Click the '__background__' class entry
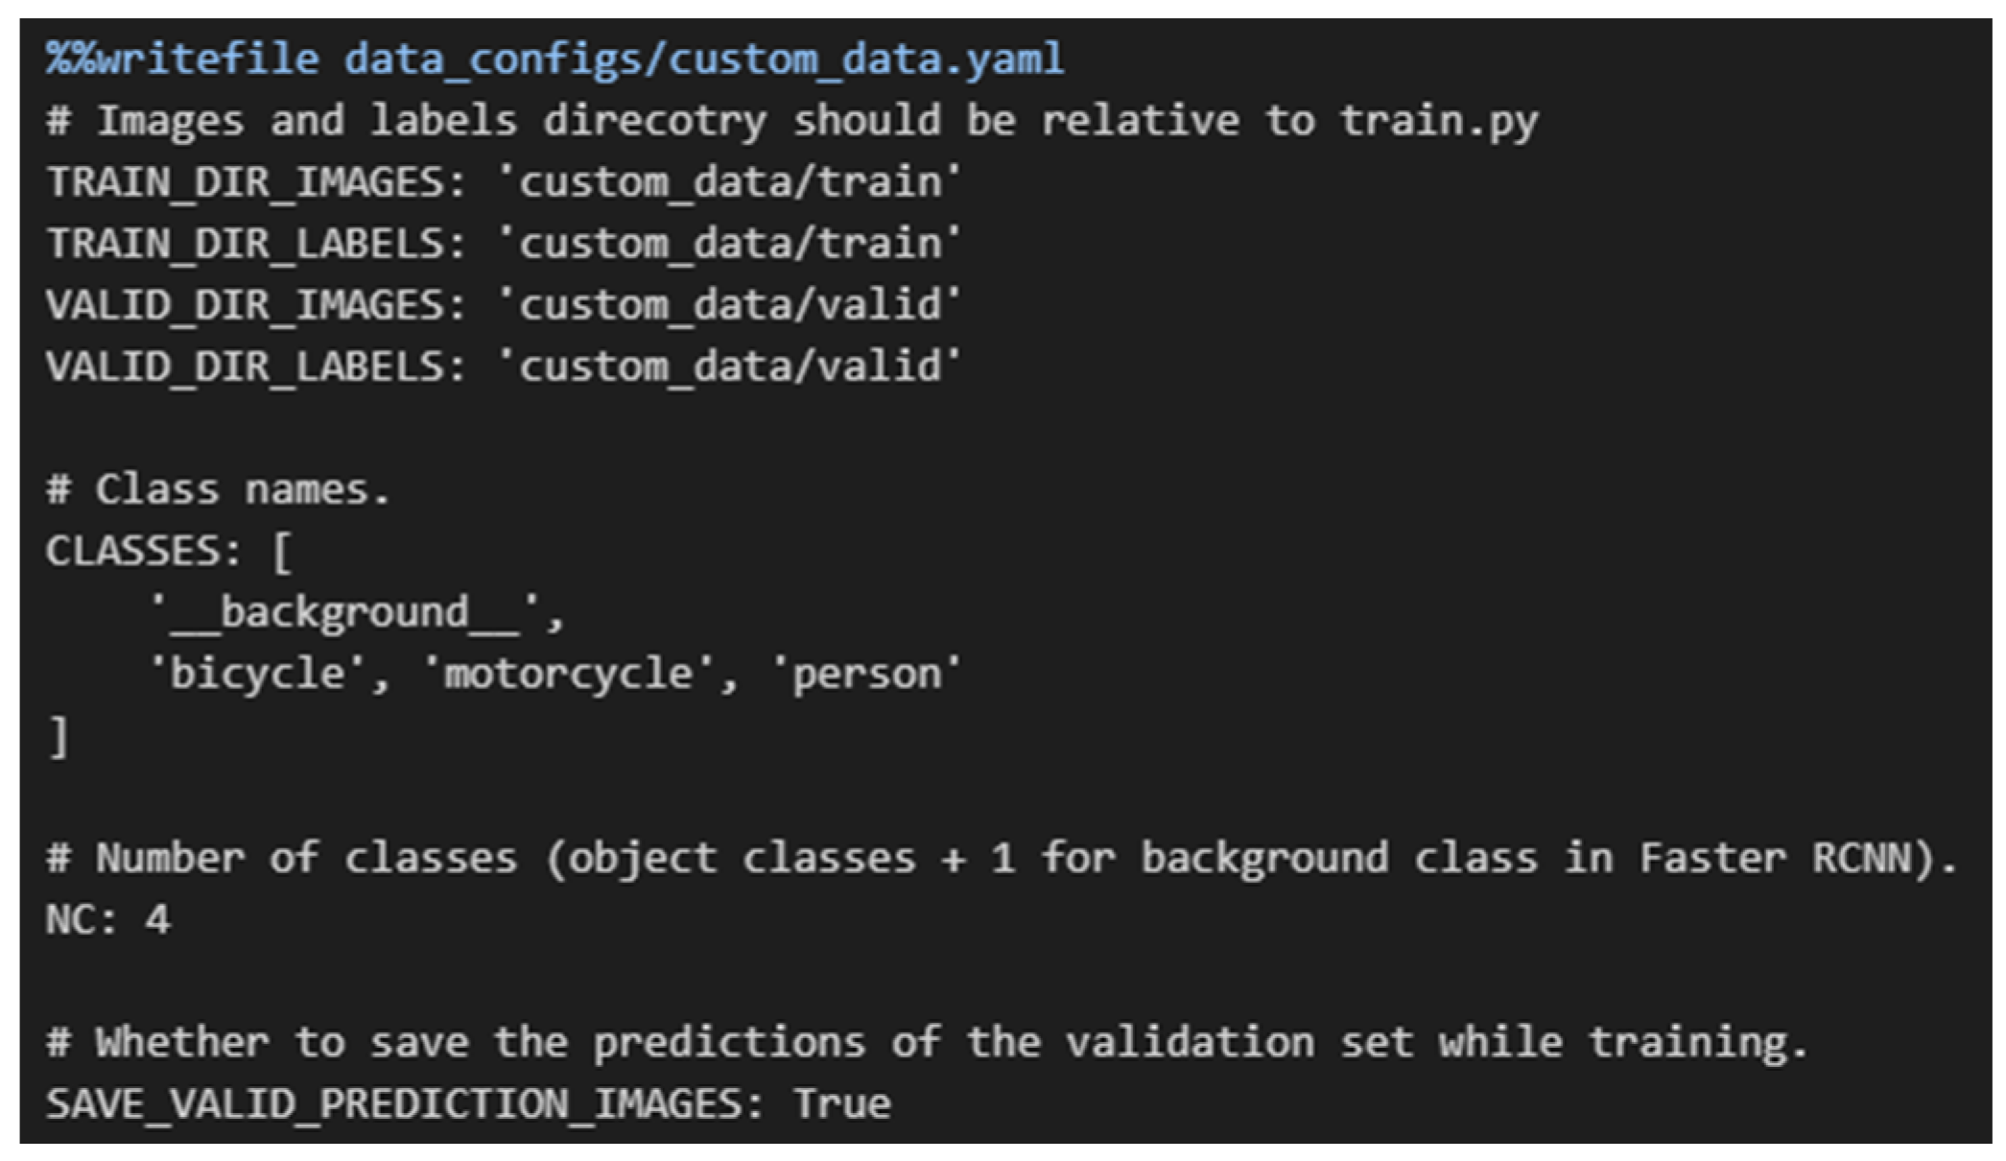 click(x=344, y=613)
